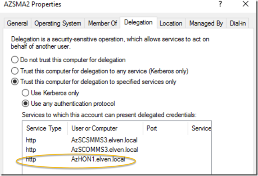Viewport: 258px width, 176px height.
Task: Open the General tab
Action: (18, 24)
